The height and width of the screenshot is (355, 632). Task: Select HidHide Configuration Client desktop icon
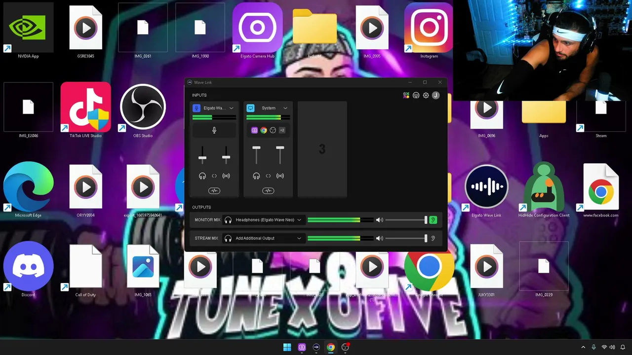pos(544,190)
